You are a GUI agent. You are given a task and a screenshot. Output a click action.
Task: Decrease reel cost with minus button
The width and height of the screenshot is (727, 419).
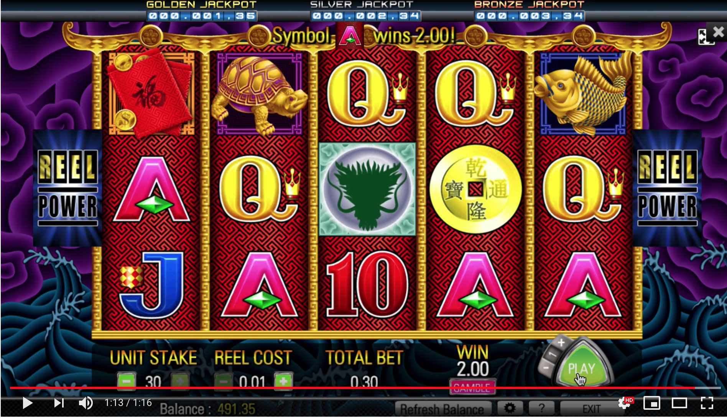[x=223, y=381]
